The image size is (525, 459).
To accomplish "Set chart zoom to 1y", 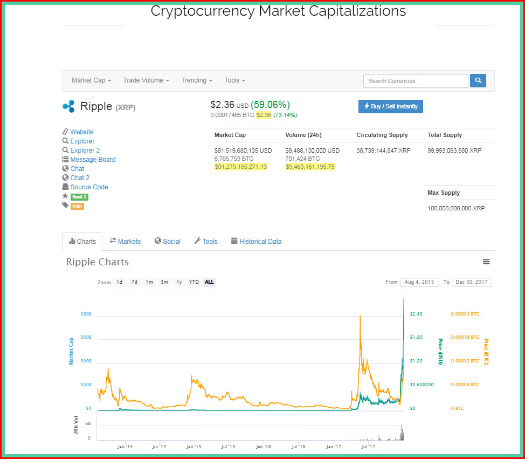I will pyautogui.click(x=179, y=282).
